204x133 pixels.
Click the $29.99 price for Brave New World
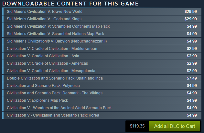(190, 11)
